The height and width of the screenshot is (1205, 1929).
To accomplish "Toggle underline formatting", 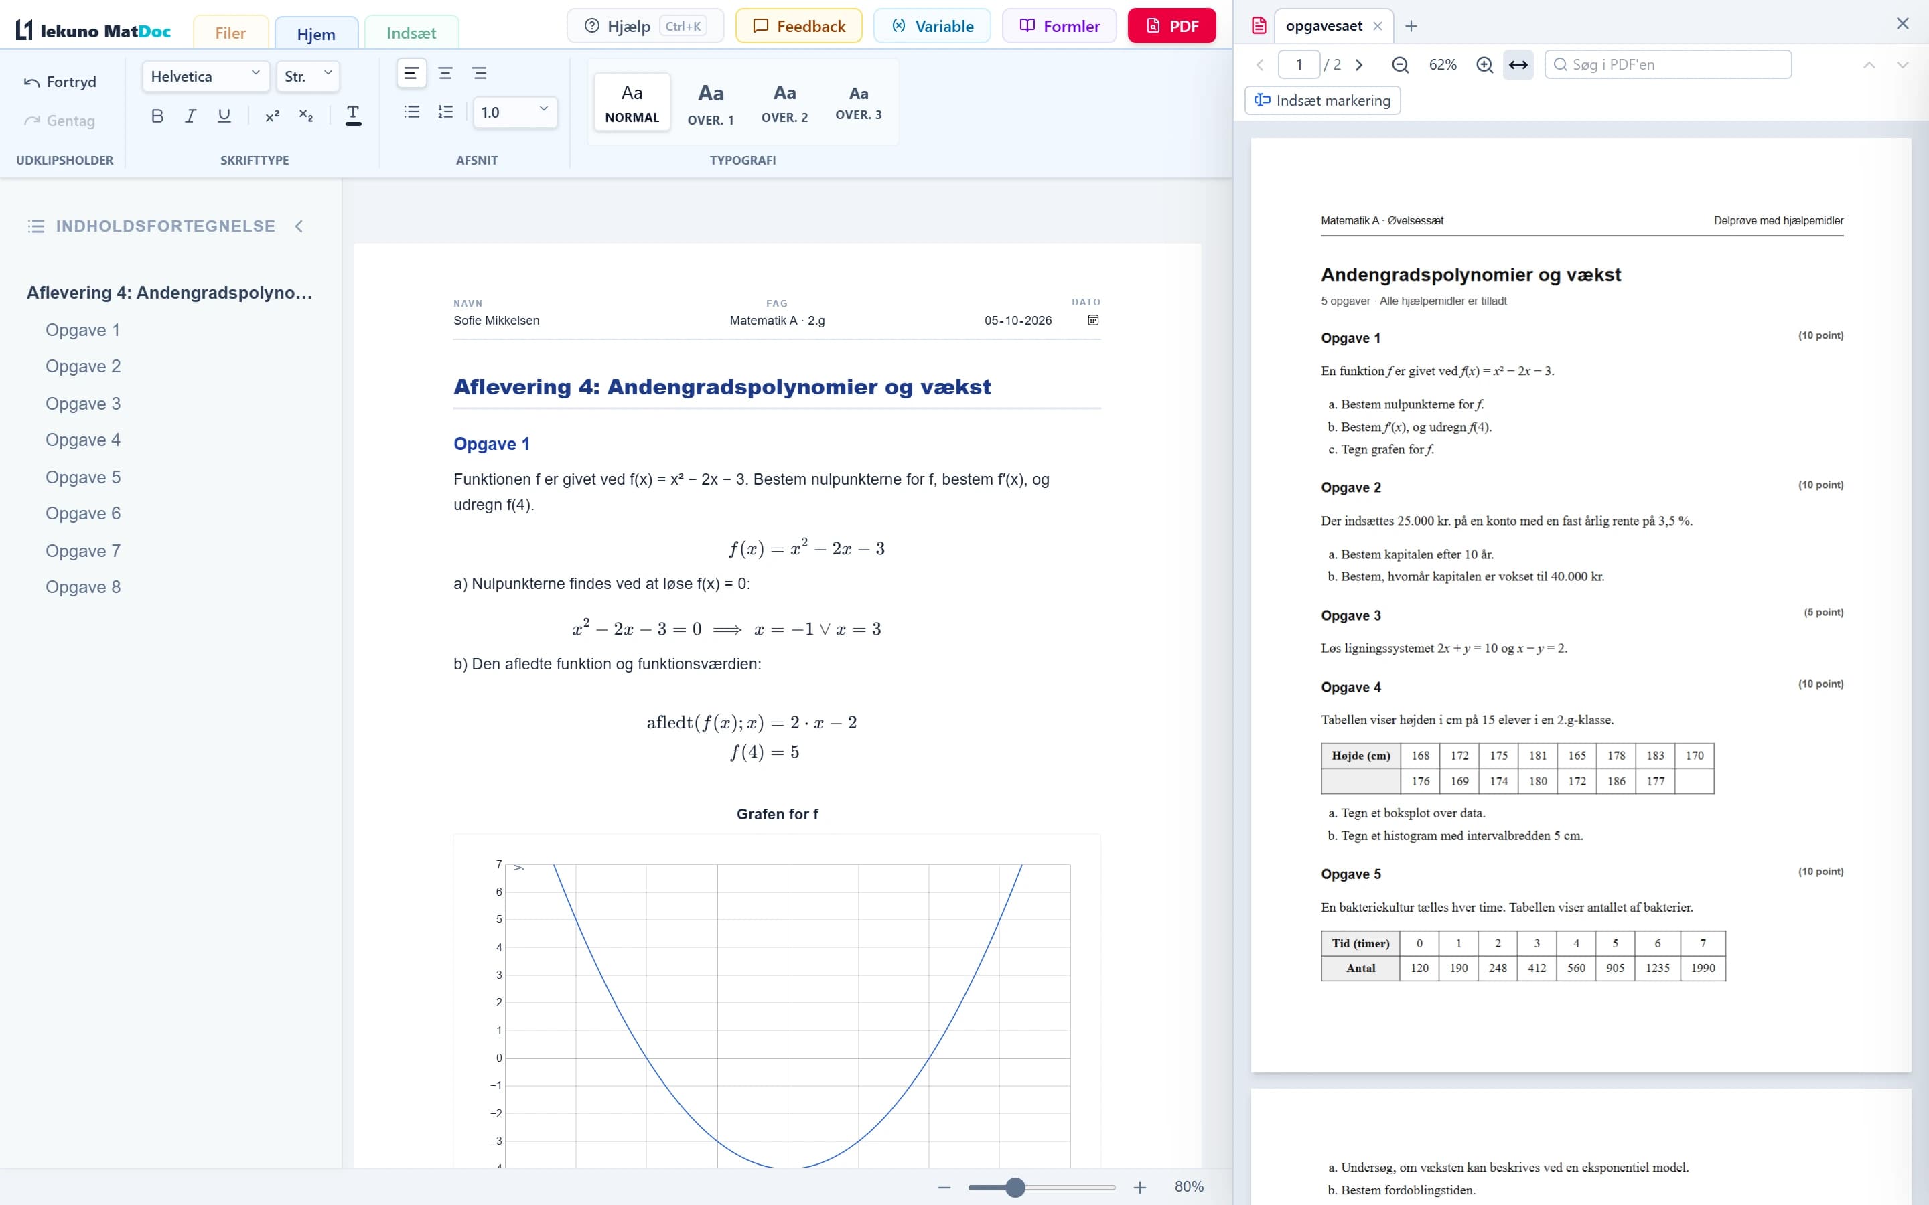I will coord(224,116).
